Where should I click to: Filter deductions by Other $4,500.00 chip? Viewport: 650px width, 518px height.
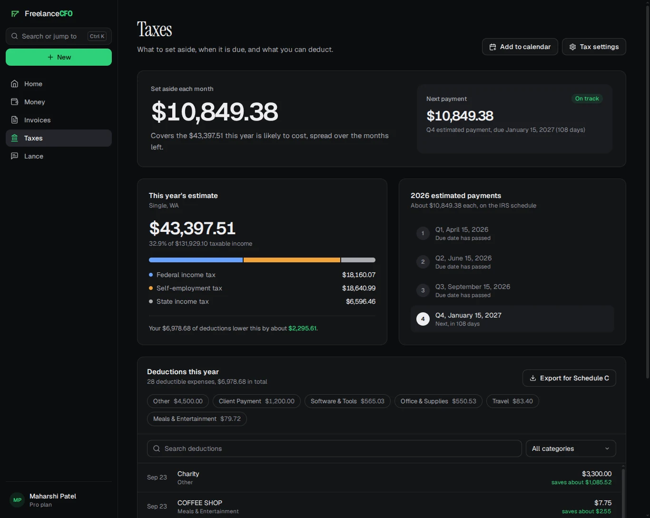pos(178,401)
